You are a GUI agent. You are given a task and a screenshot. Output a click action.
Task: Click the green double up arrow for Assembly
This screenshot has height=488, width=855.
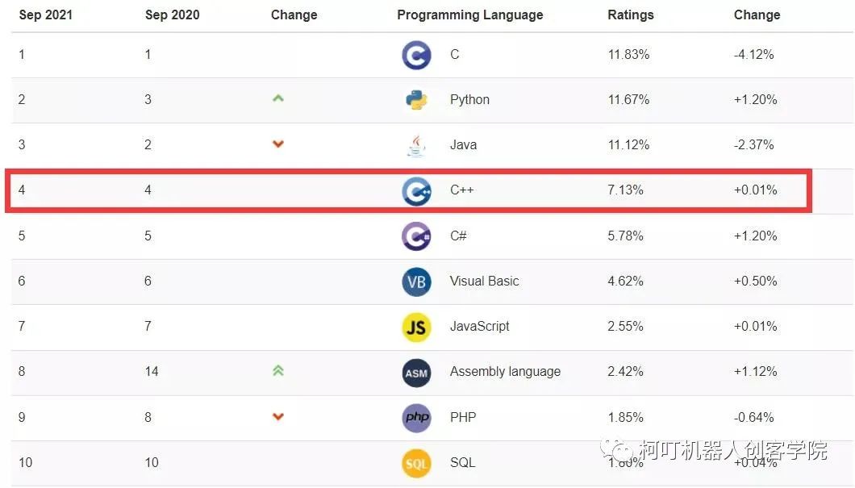click(278, 371)
